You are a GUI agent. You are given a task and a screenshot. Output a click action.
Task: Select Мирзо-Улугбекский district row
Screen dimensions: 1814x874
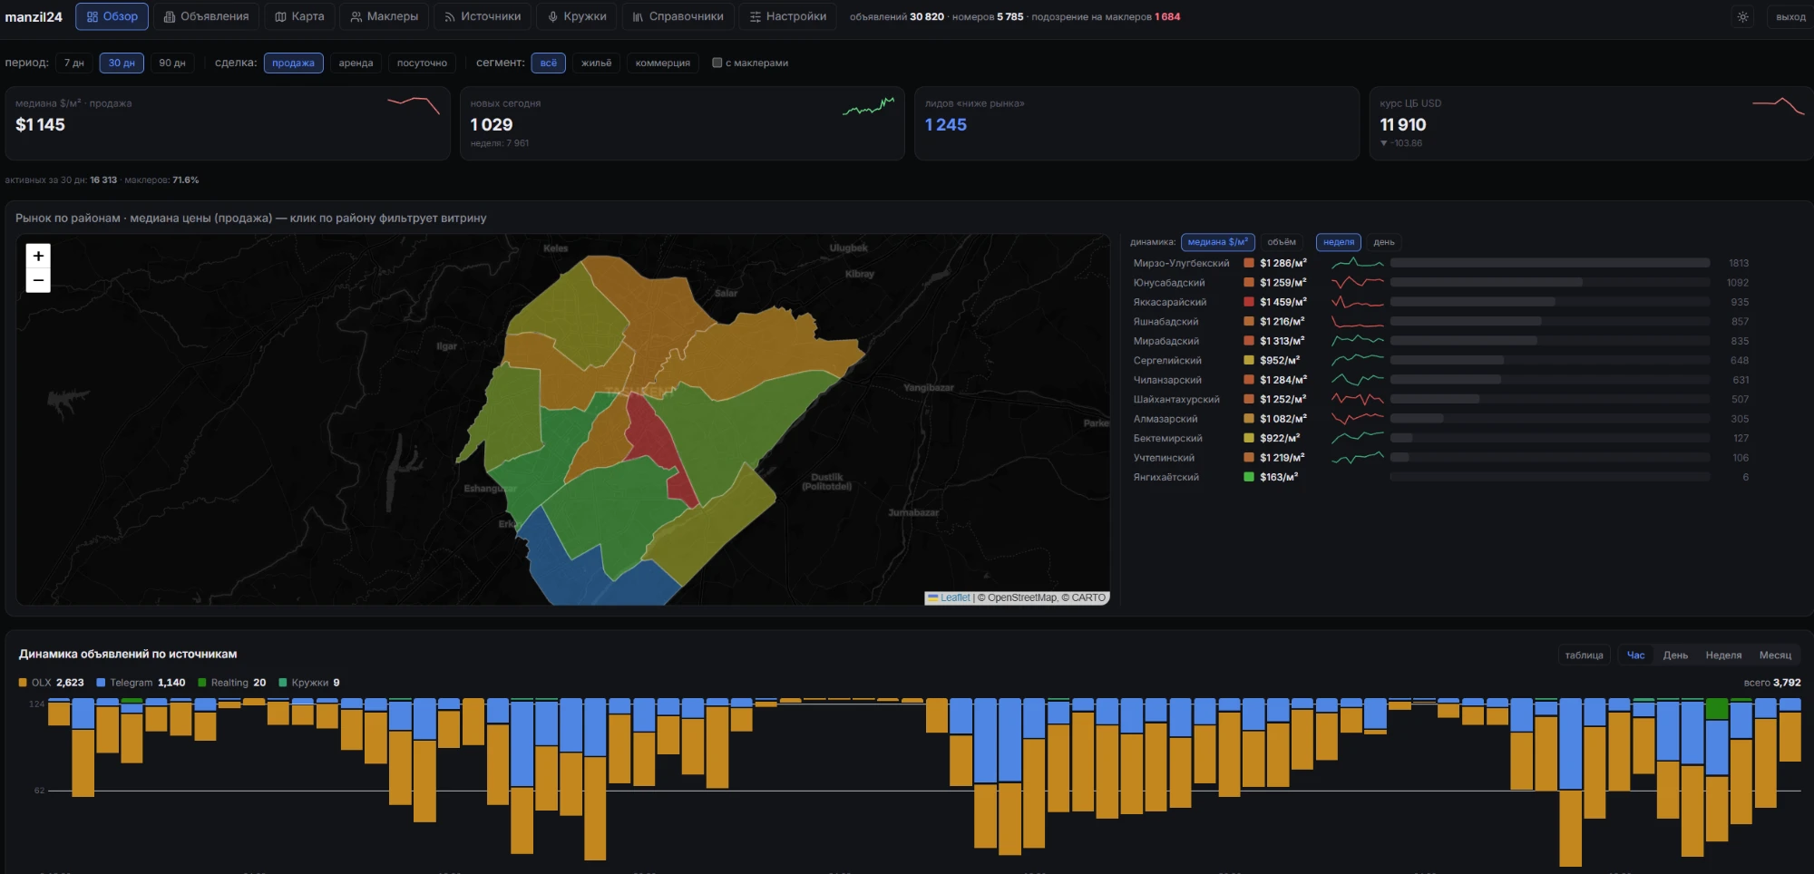tap(1440, 263)
